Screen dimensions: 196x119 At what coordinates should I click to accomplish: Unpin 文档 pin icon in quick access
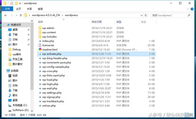pyautogui.click(x=28, y=40)
